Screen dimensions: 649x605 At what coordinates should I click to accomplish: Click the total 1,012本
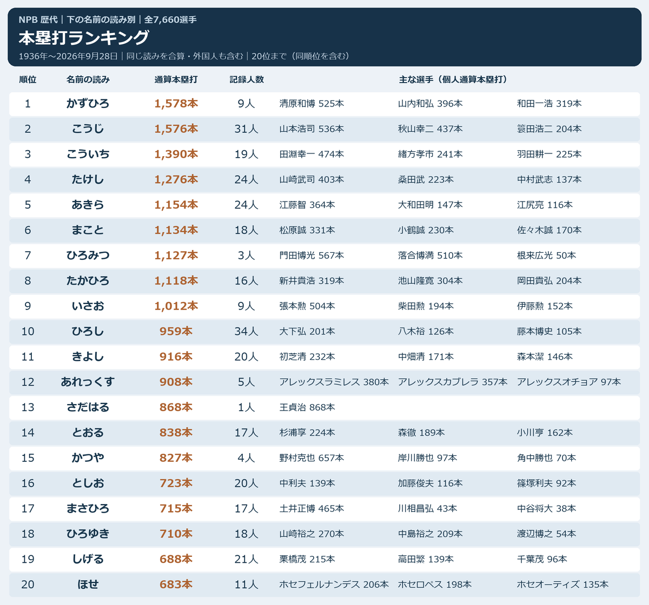tap(176, 306)
